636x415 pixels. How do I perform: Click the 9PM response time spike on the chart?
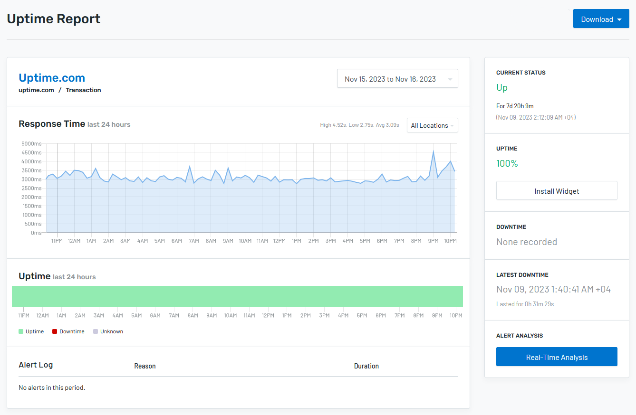point(433,152)
